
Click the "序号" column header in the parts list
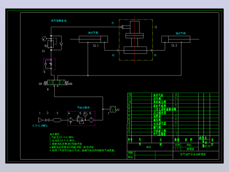[130, 140]
